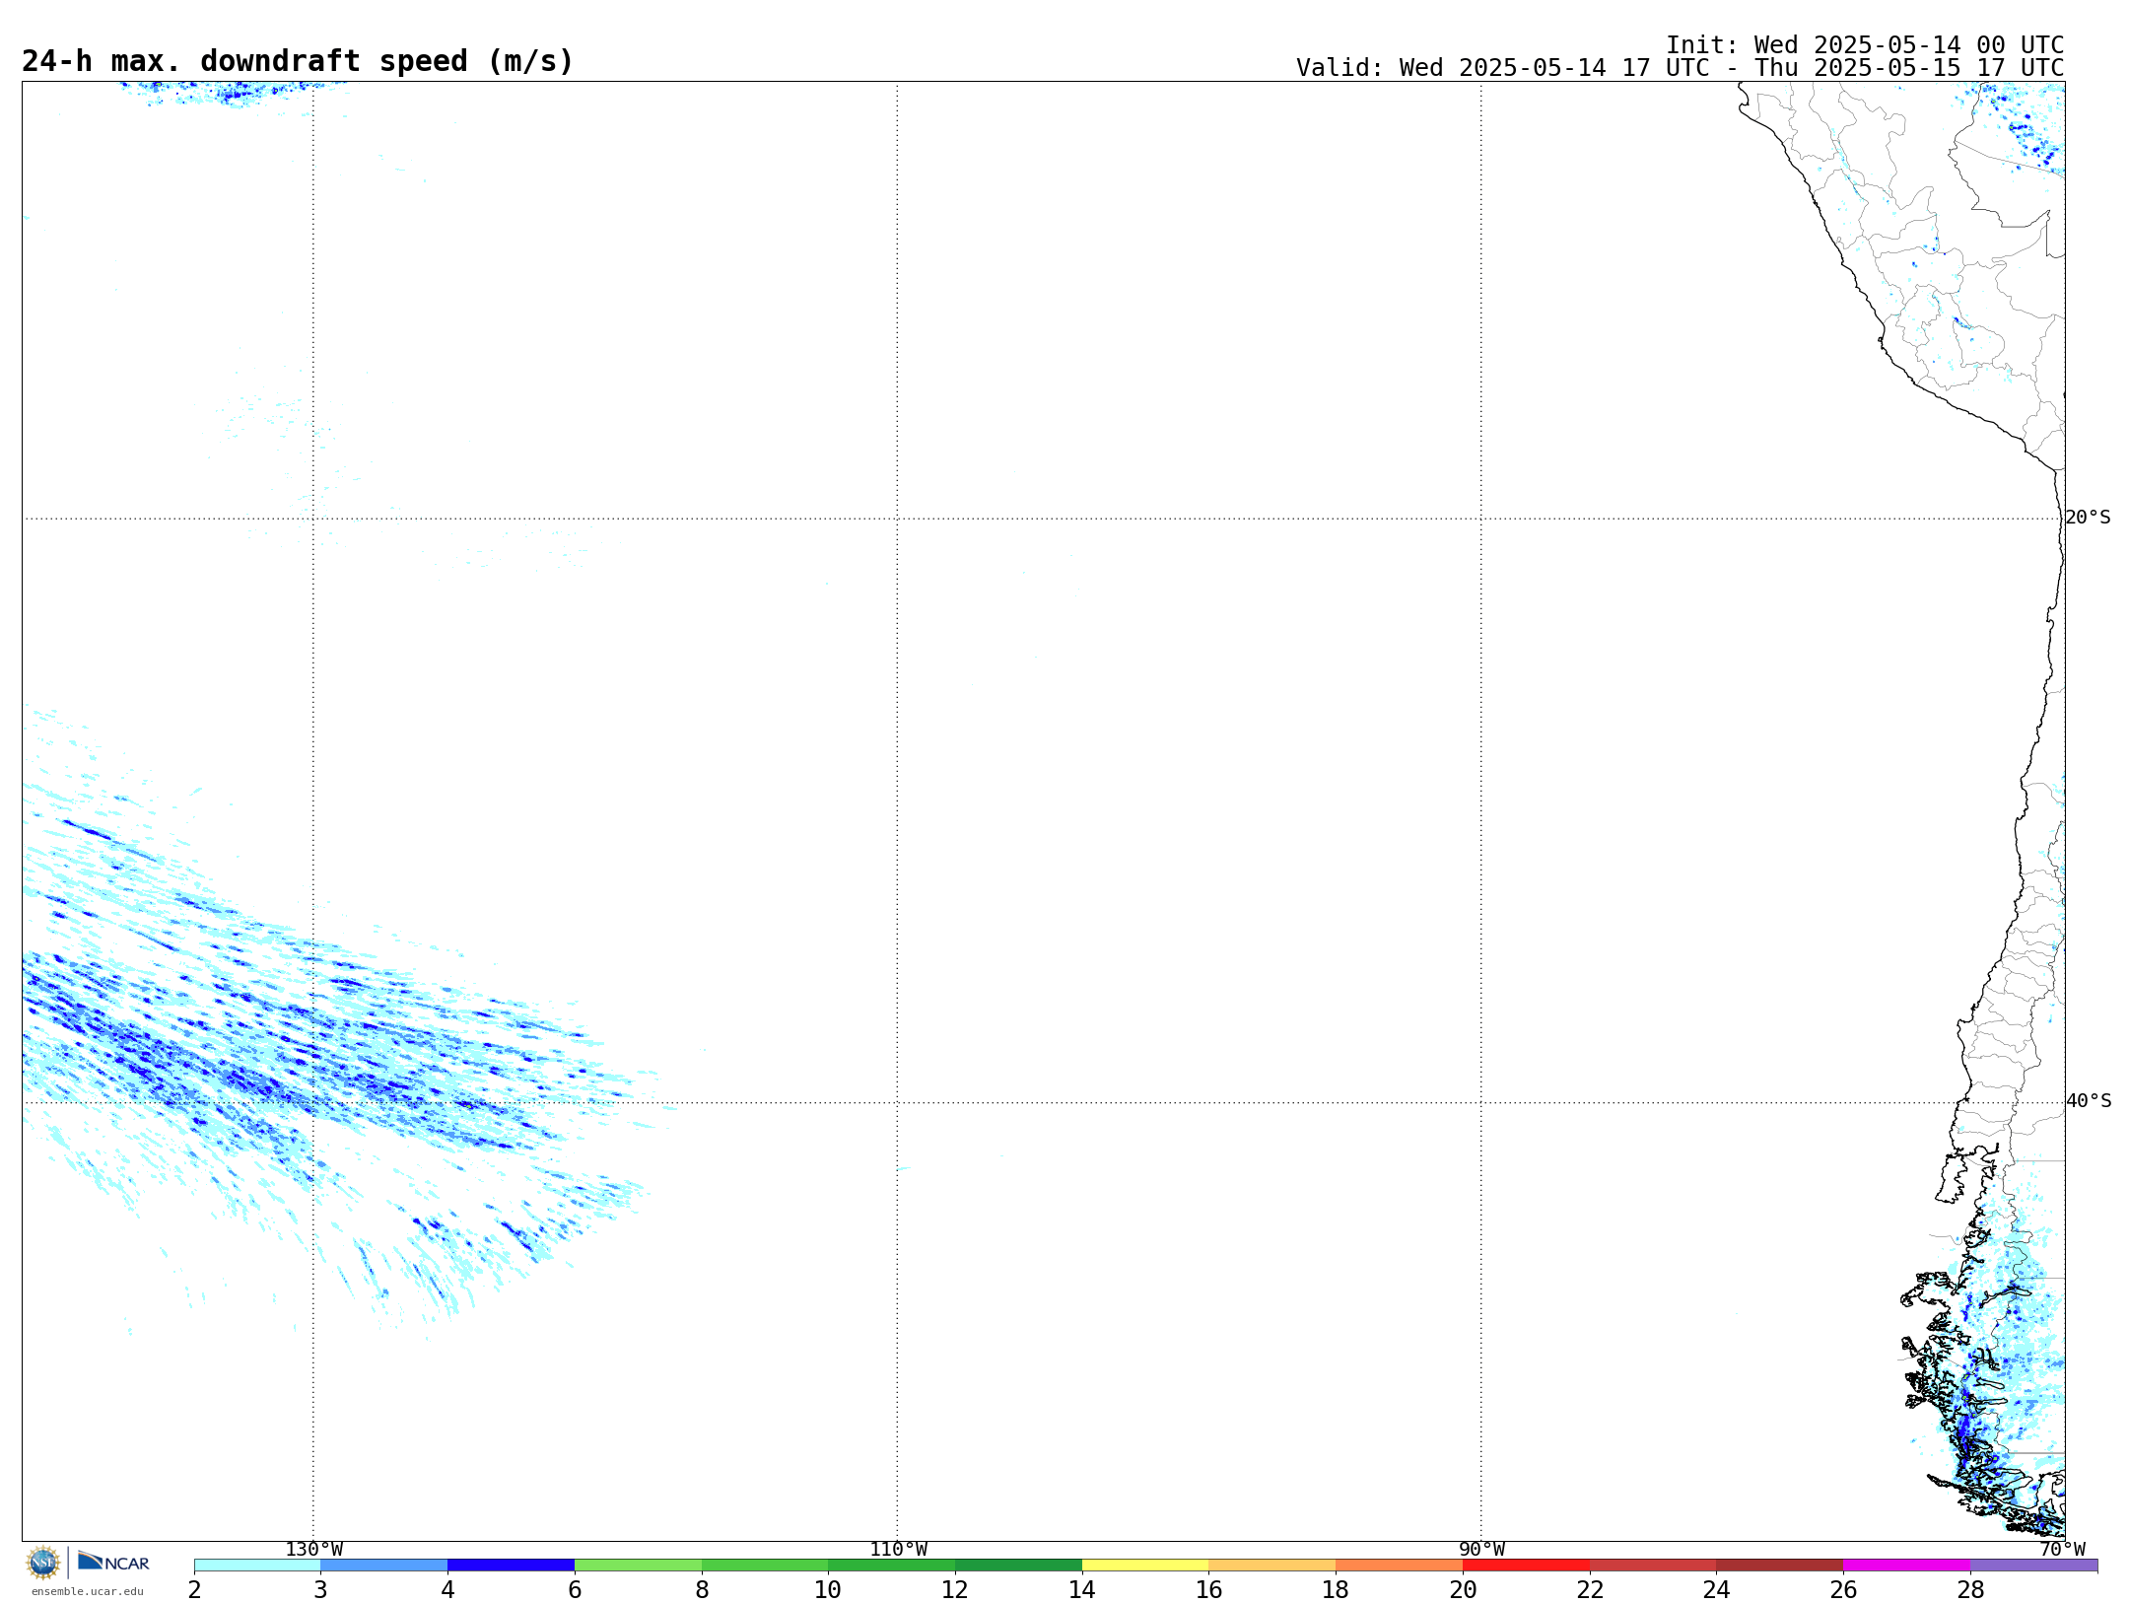Click the colorbar tick label "3"
This screenshot has width=2129, height=1603.
(320, 1590)
